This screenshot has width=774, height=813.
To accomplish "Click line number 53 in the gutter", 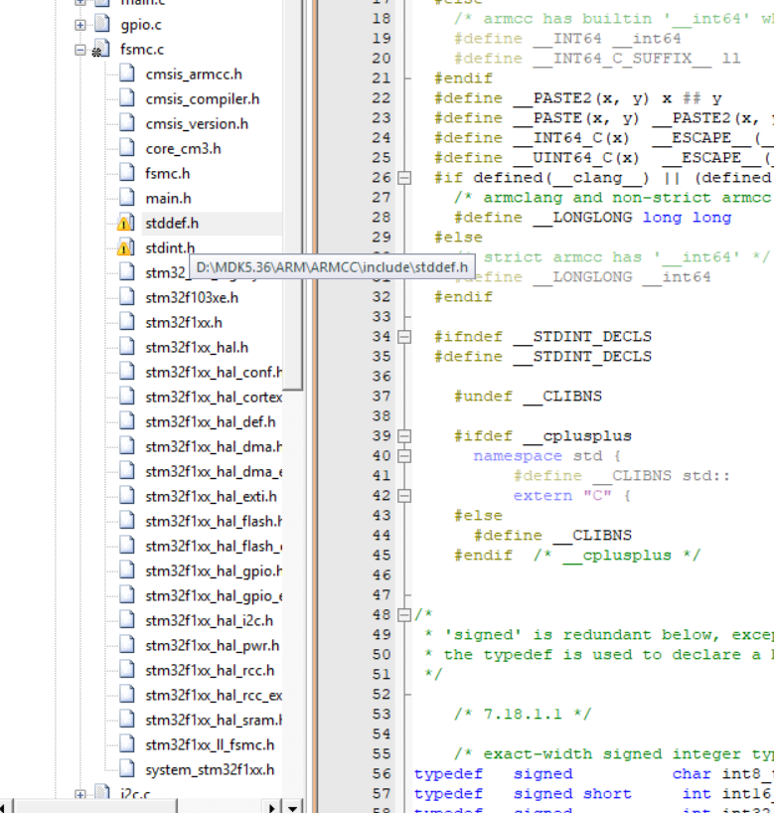I will pyautogui.click(x=381, y=714).
